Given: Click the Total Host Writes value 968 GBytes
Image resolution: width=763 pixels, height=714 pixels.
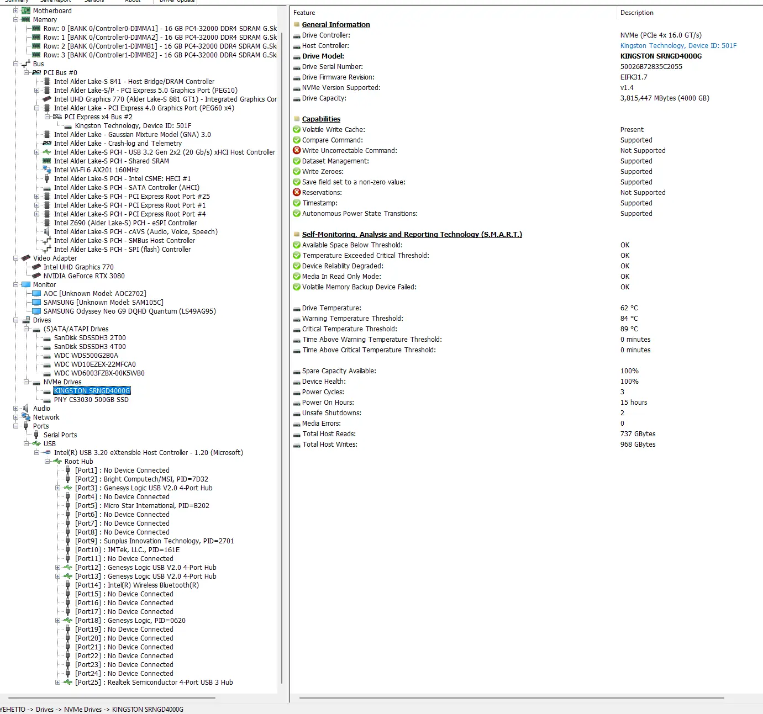Looking at the screenshot, I should 638,445.
